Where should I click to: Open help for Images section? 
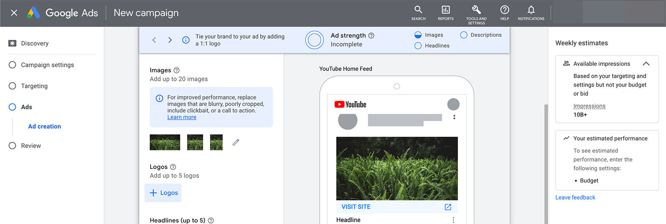pos(176,70)
